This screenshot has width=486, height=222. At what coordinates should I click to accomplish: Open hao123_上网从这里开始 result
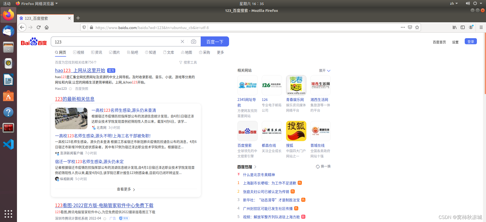click(x=80, y=71)
